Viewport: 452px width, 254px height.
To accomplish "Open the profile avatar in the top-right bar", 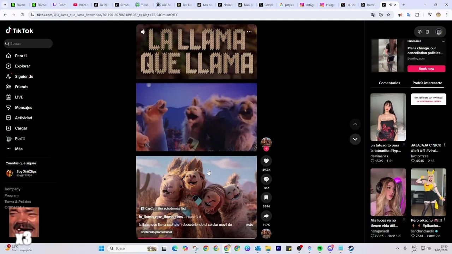I will (x=439, y=32).
